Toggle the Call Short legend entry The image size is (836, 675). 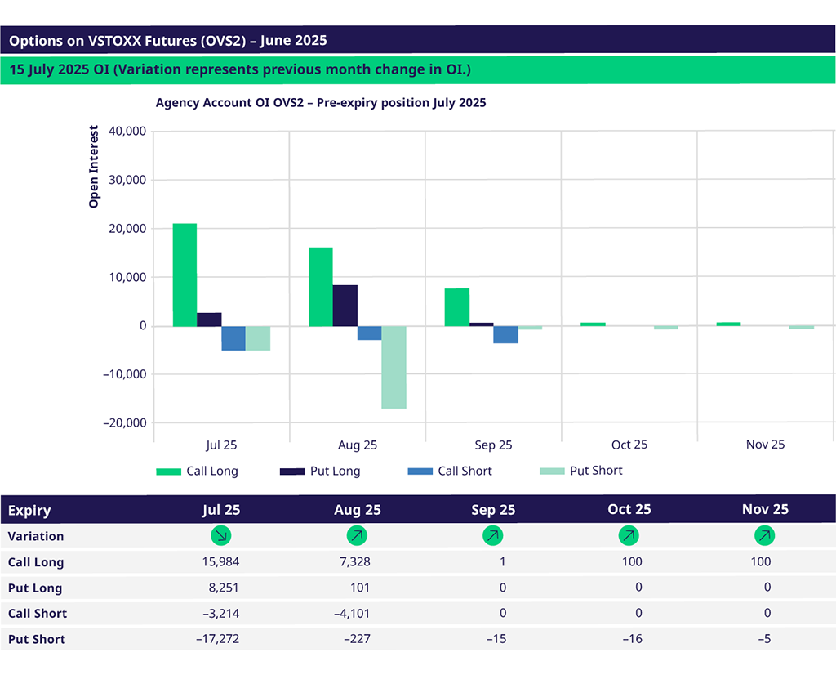coord(449,471)
